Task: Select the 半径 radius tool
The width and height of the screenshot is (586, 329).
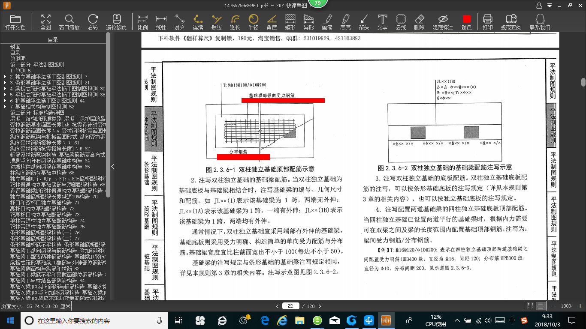Action: coord(254,22)
